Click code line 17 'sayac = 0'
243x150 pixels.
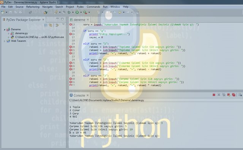(96, 37)
